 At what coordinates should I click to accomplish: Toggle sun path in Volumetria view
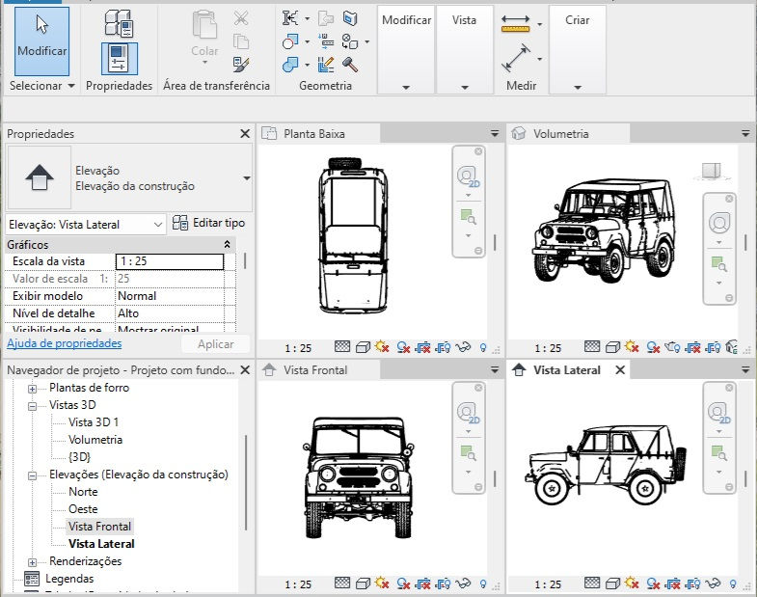point(632,347)
